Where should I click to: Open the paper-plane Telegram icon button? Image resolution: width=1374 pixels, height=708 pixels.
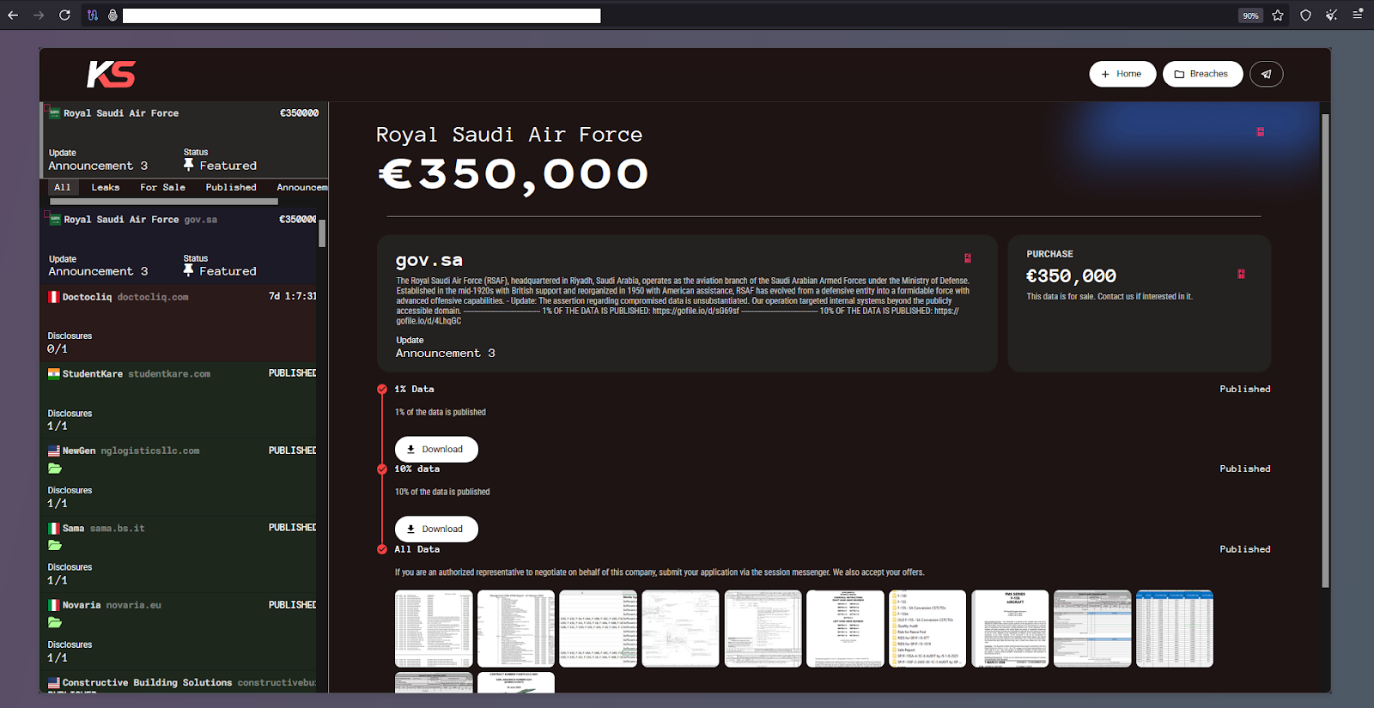[1266, 74]
